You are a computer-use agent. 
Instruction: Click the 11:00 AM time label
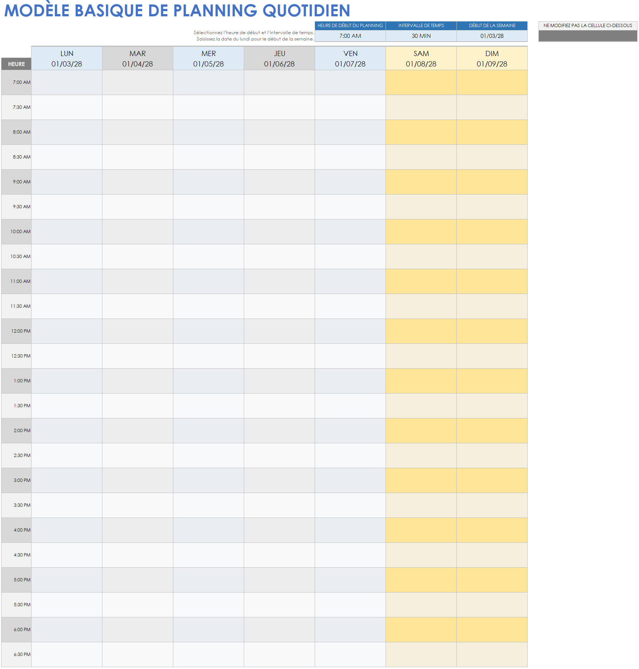tap(16, 281)
